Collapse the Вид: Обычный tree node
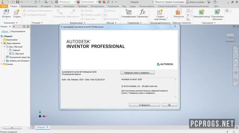Screen dimensions: 239x134 pos(4,47)
